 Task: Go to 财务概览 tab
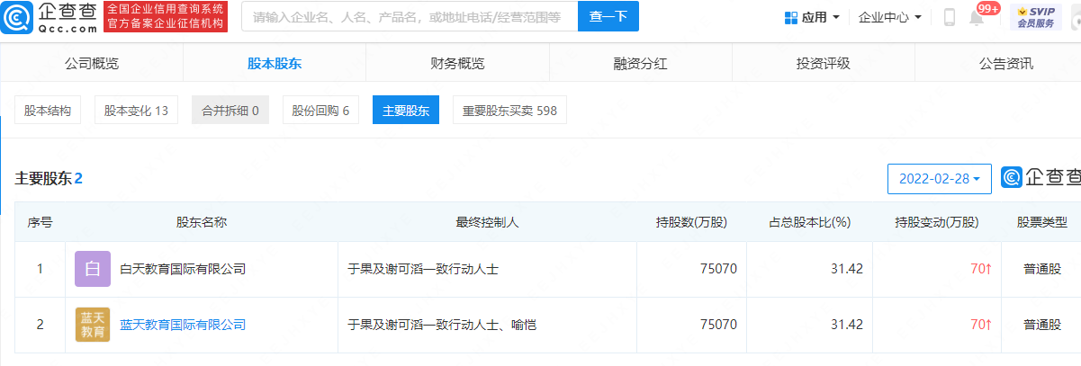coord(457,63)
